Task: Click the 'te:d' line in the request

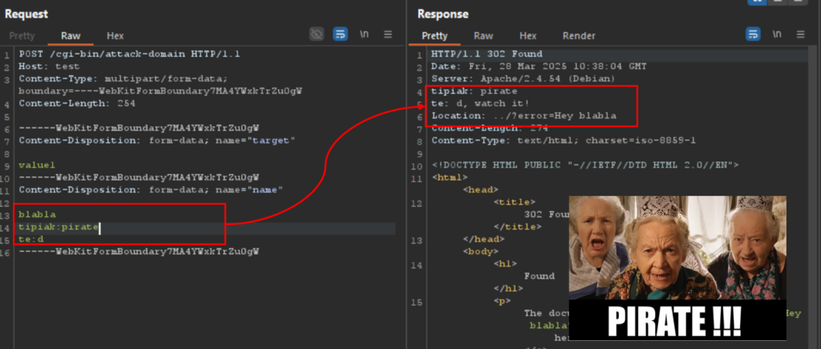Action: (x=31, y=239)
